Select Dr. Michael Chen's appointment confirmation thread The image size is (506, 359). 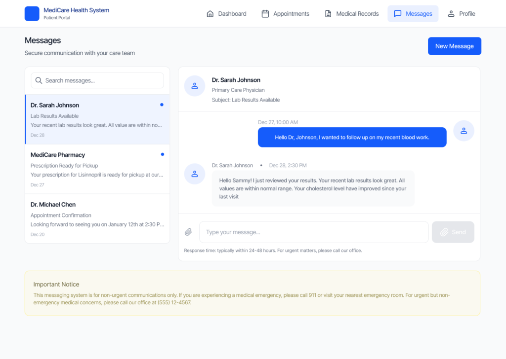(97, 219)
